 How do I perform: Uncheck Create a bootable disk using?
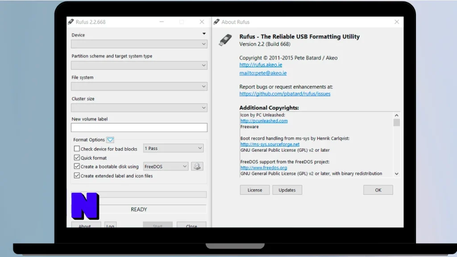coord(77,166)
